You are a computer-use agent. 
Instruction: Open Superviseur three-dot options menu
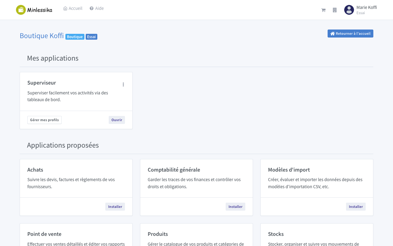(x=123, y=85)
